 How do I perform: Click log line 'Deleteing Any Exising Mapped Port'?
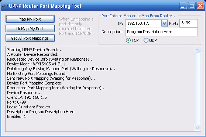[x=61, y=69]
